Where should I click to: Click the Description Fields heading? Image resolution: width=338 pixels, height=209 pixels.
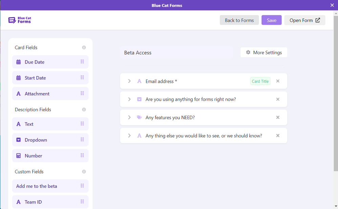pos(33,110)
